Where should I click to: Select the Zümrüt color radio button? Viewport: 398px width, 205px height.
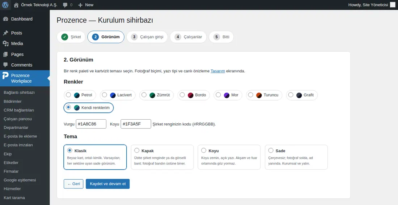[x=144, y=95]
